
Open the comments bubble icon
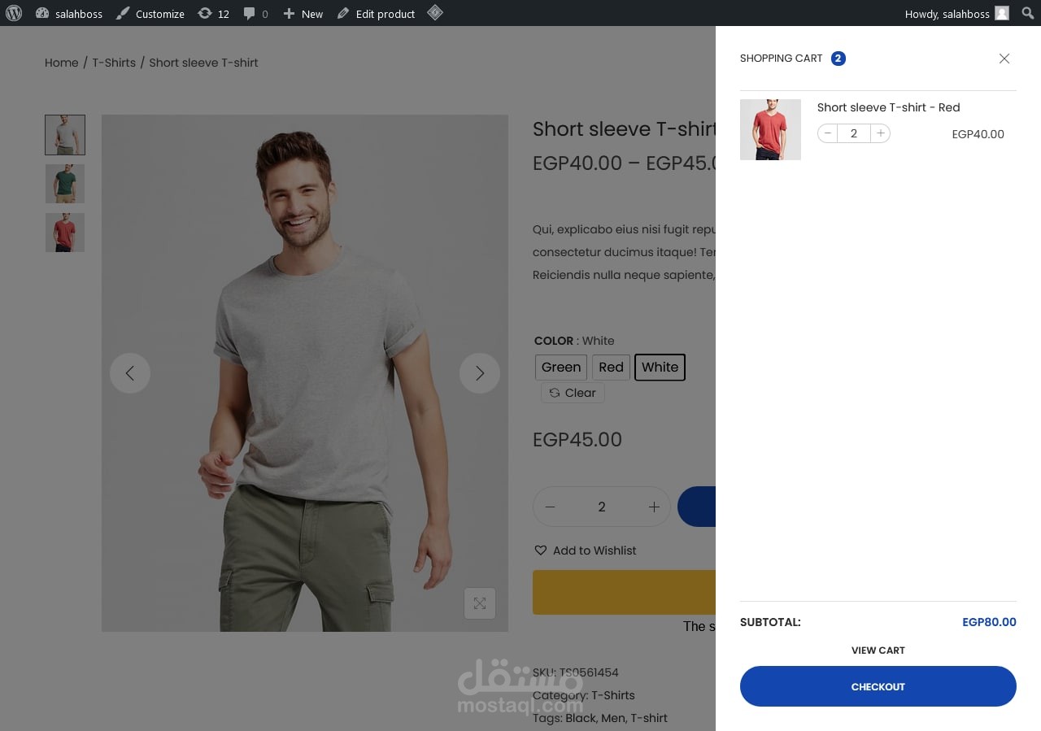point(249,13)
